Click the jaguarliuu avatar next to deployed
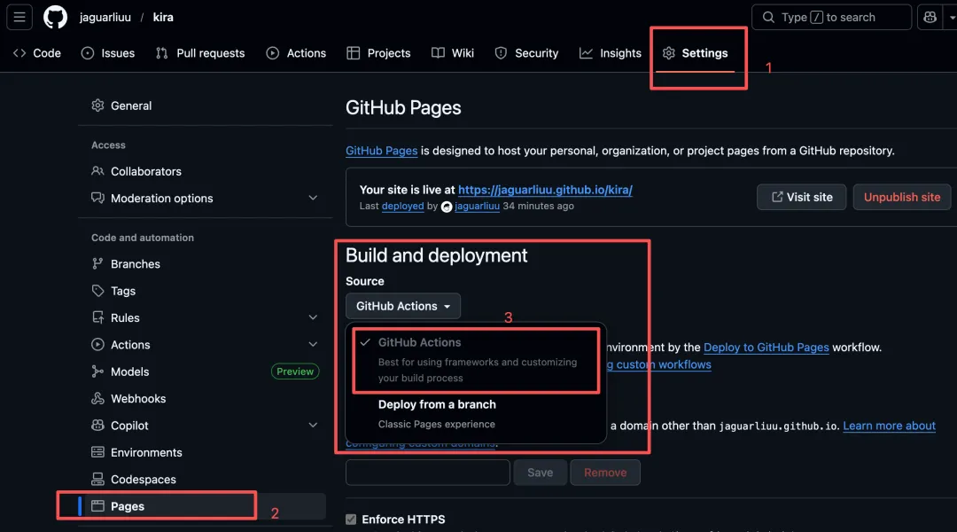The width and height of the screenshot is (957, 532). [447, 207]
